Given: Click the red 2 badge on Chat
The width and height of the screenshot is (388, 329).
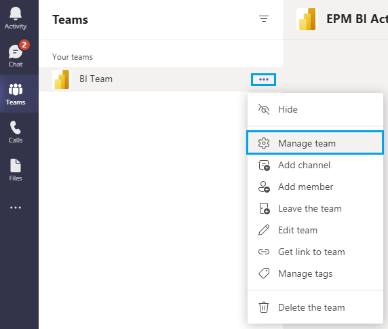Looking at the screenshot, I should click(x=24, y=45).
